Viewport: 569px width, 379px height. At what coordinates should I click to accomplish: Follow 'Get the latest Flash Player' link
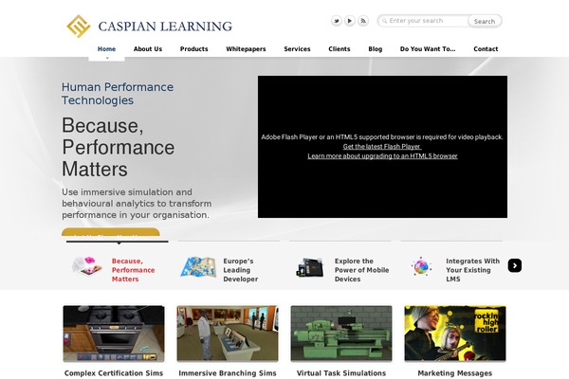coord(382,147)
